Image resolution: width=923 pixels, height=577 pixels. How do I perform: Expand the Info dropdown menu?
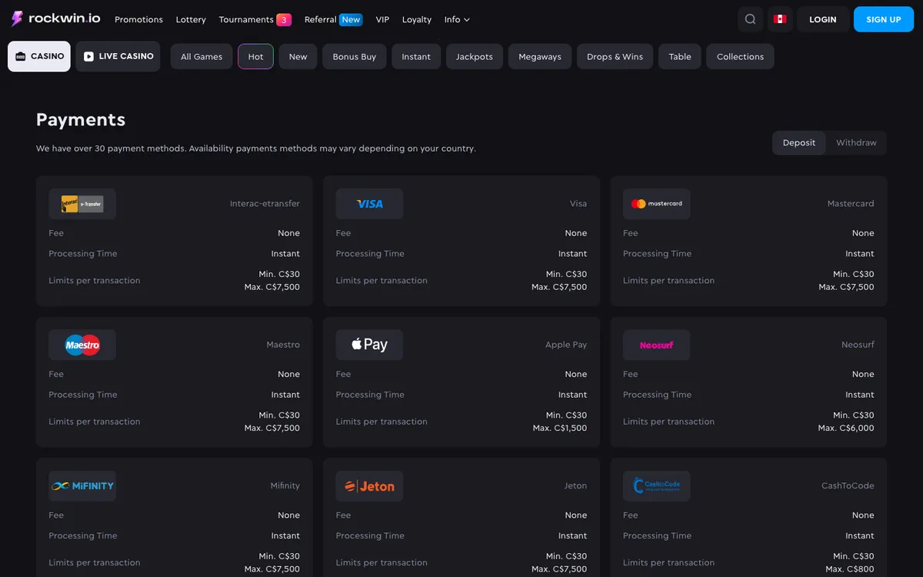pyautogui.click(x=457, y=19)
